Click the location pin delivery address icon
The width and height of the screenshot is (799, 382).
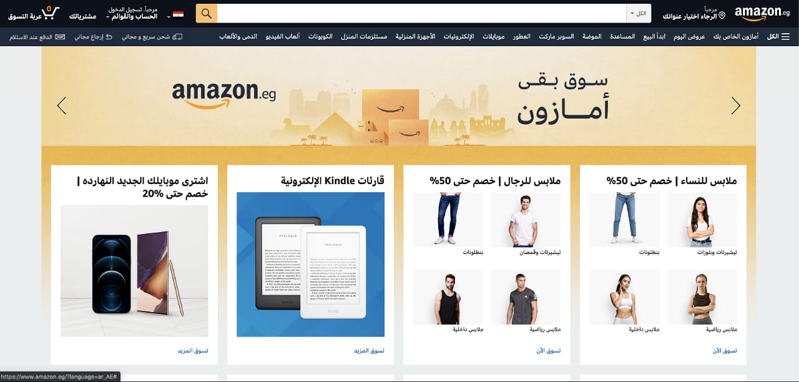(x=722, y=15)
